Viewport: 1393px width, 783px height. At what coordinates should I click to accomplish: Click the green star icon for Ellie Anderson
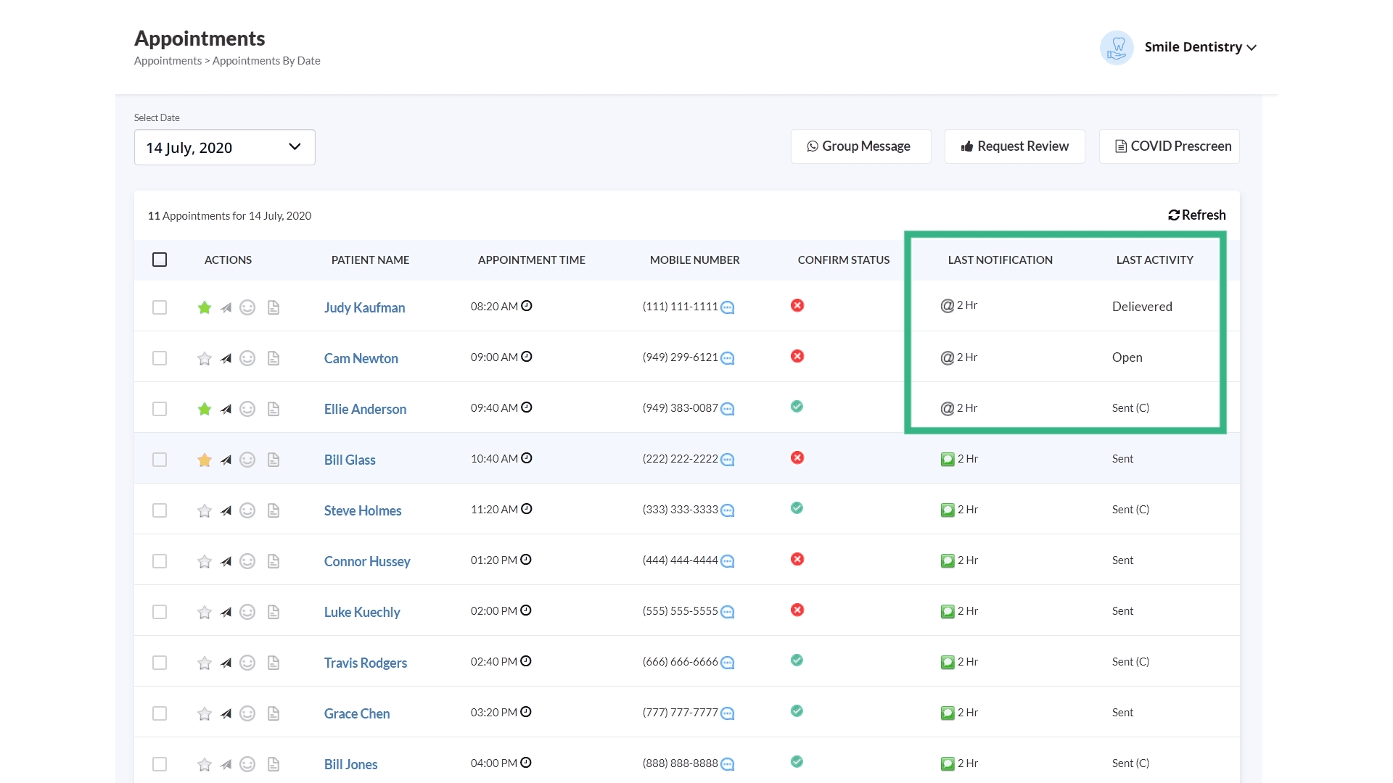(x=205, y=409)
